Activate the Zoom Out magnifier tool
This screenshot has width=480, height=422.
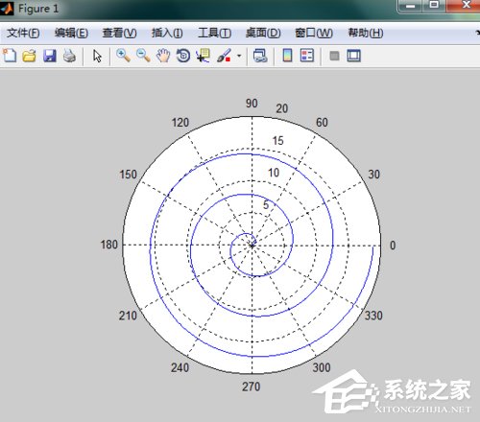[x=143, y=56]
